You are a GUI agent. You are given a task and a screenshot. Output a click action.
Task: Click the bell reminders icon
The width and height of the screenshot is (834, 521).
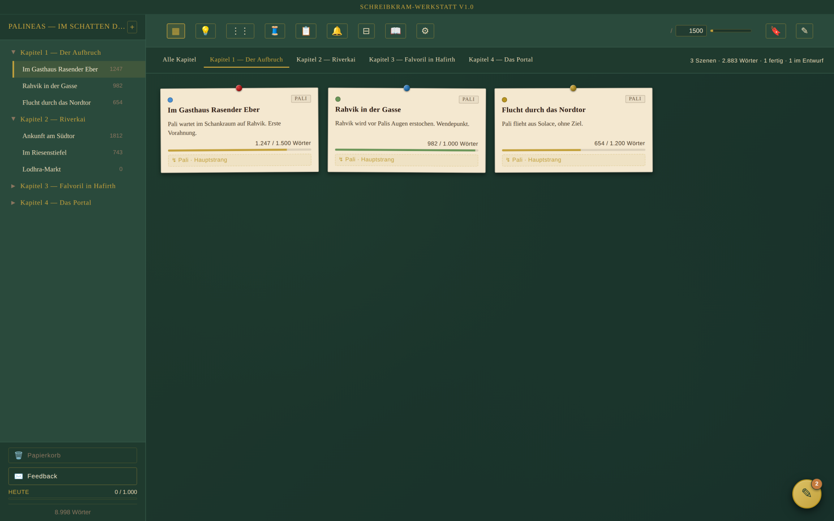click(337, 31)
